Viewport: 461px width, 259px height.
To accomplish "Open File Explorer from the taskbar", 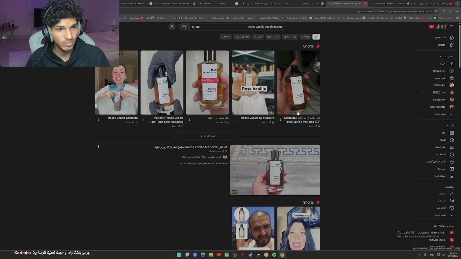I will click(x=211, y=255).
